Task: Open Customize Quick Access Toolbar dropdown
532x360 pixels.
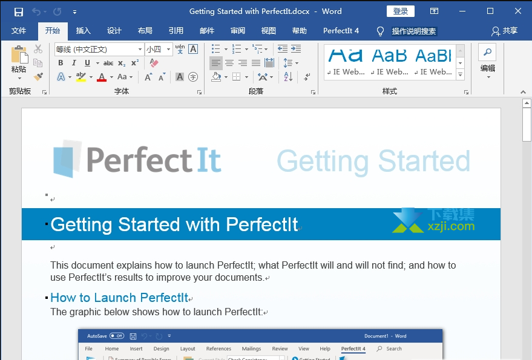Action: (74, 12)
